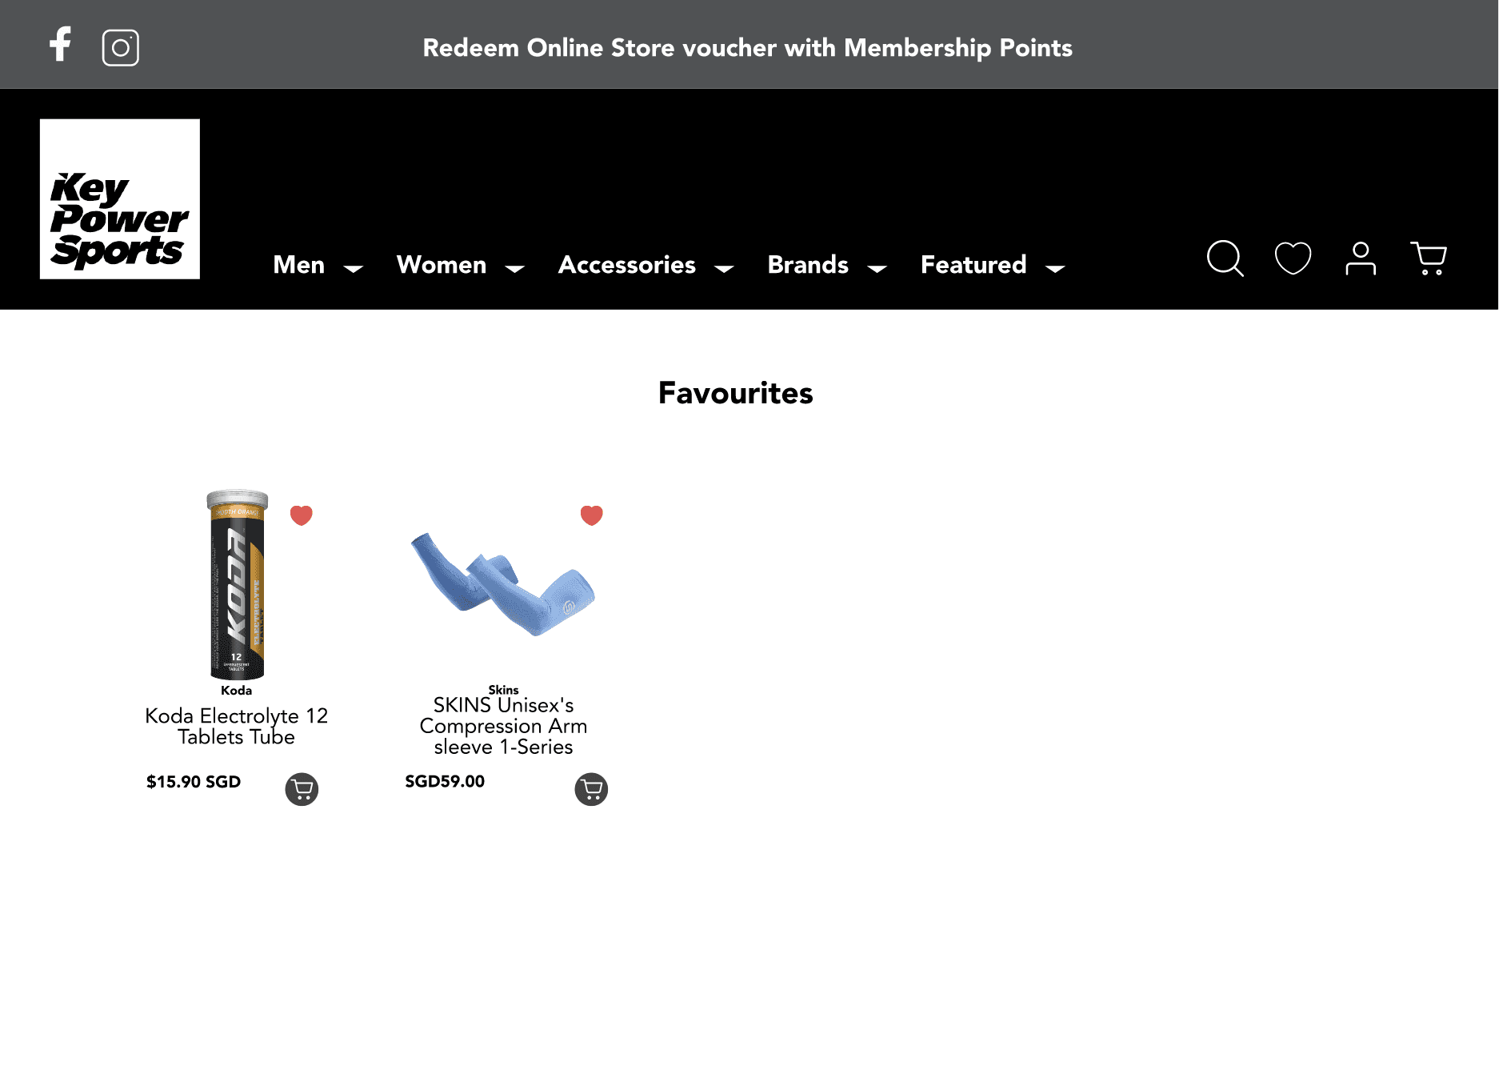1499x1074 pixels.
Task: Open the Accessories menu
Action: pyautogui.click(x=627, y=265)
